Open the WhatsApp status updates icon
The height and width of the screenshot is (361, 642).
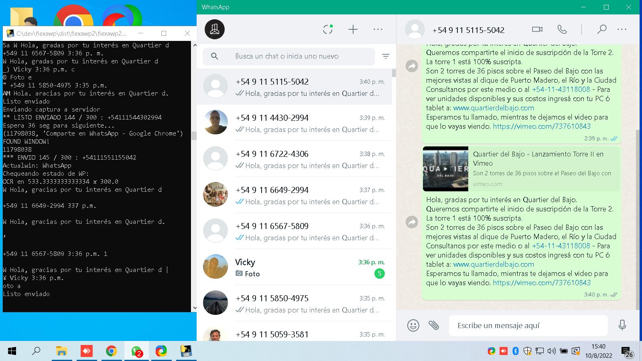click(x=328, y=29)
